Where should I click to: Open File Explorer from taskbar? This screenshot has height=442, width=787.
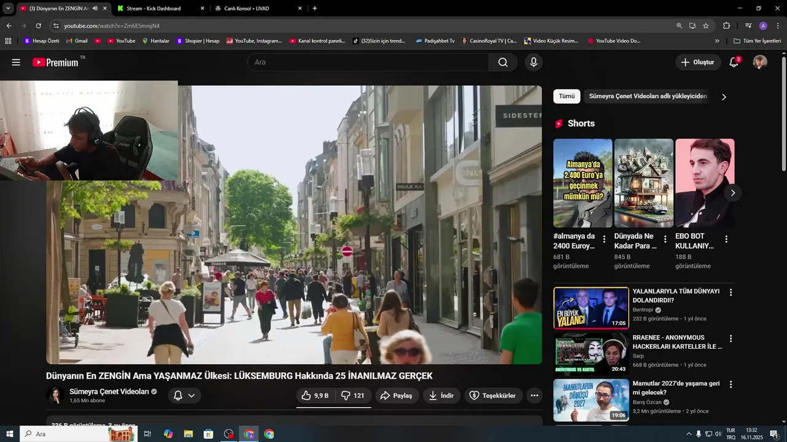pyautogui.click(x=188, y=434)
